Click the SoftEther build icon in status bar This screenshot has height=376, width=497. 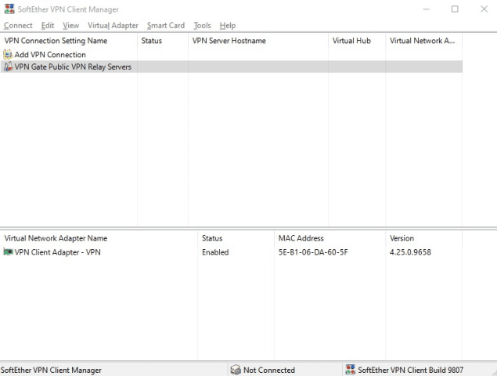pyautogui.click(x=350, y=370)
